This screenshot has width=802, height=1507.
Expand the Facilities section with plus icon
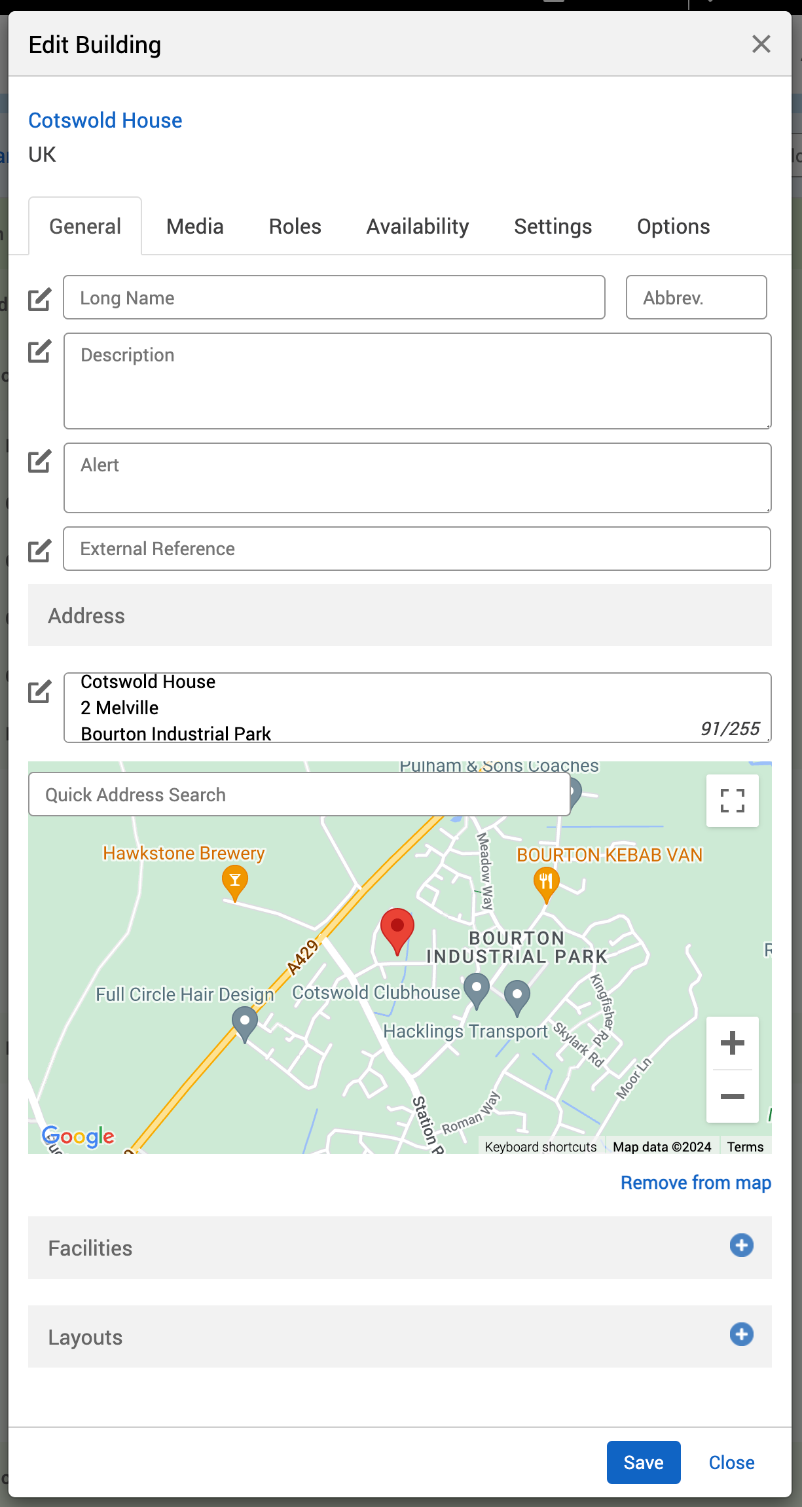[741, 1245]
